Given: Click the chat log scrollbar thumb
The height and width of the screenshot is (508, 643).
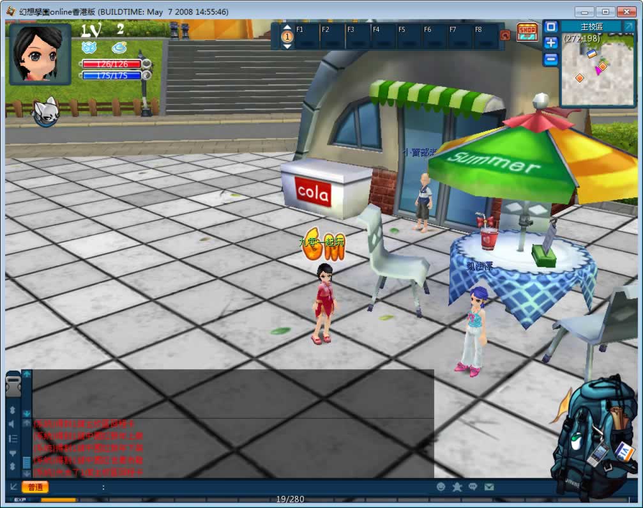Looking at the screenshot, I should pyautogui.click(x=26, y=461).
